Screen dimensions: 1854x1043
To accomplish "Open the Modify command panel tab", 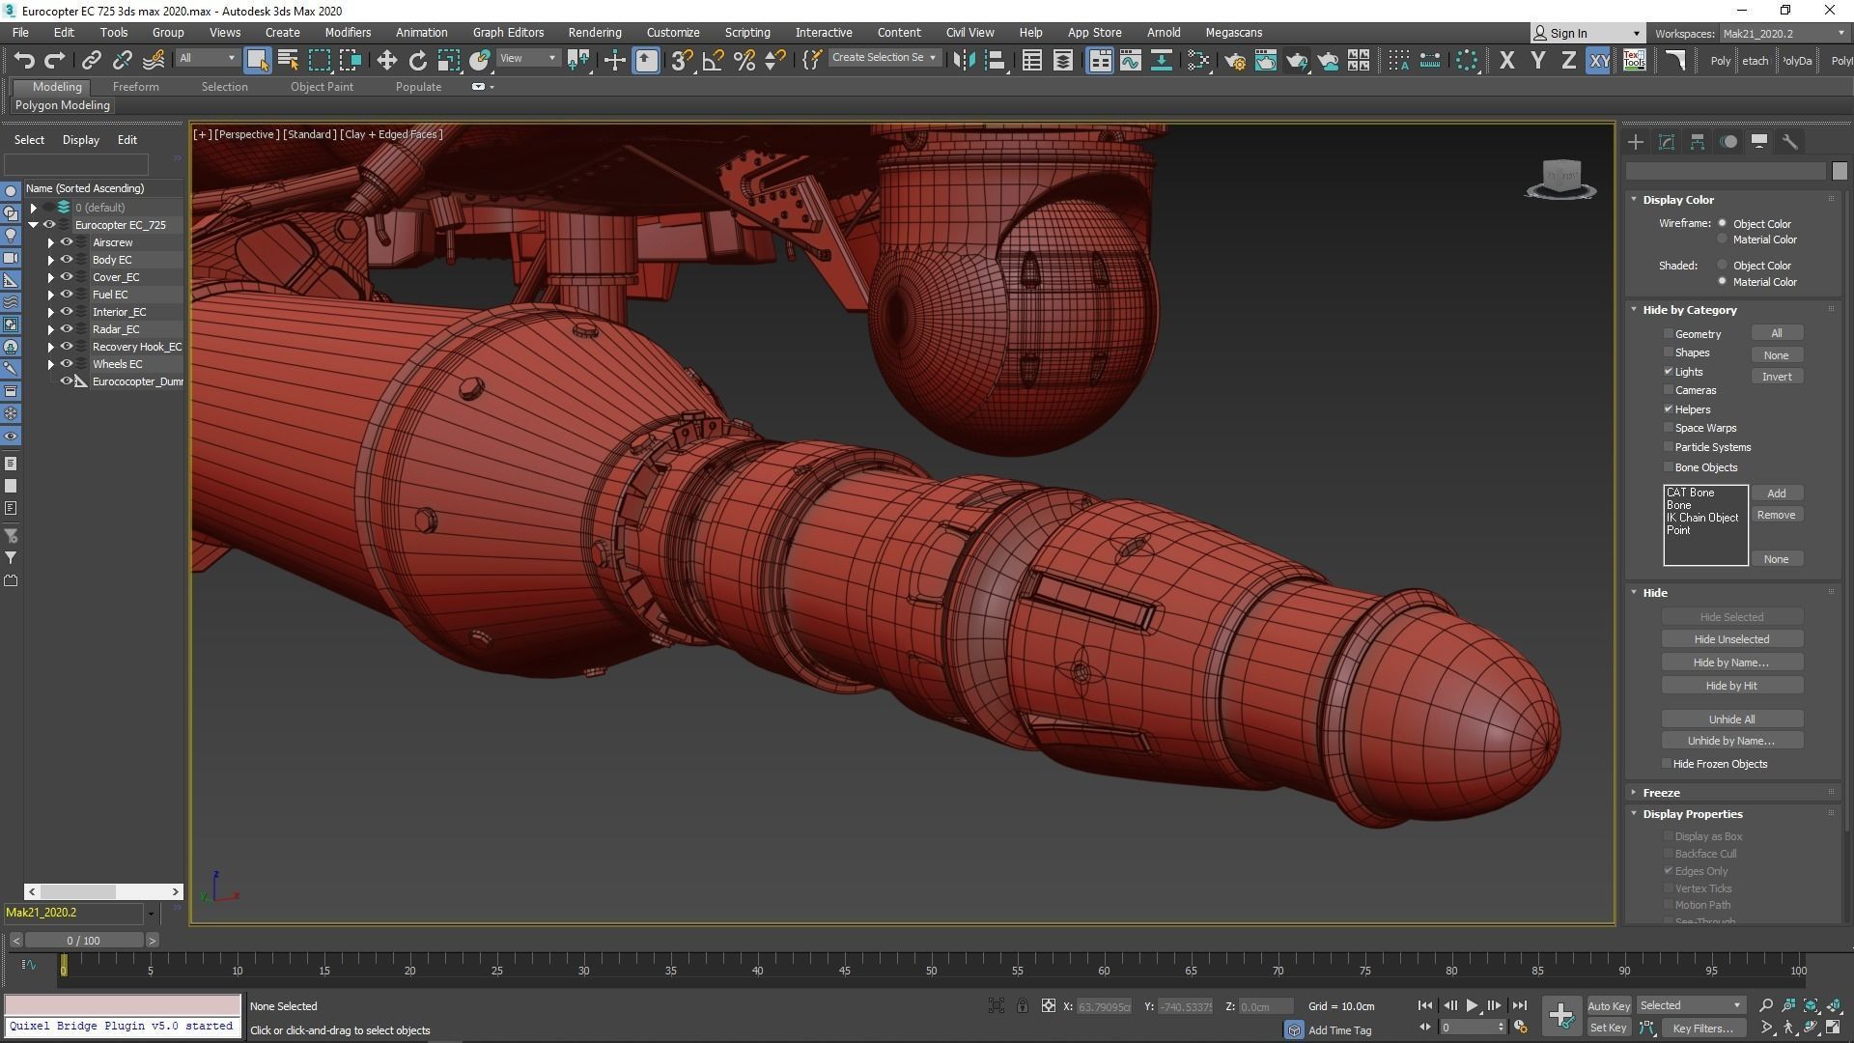I will 1666,142.
